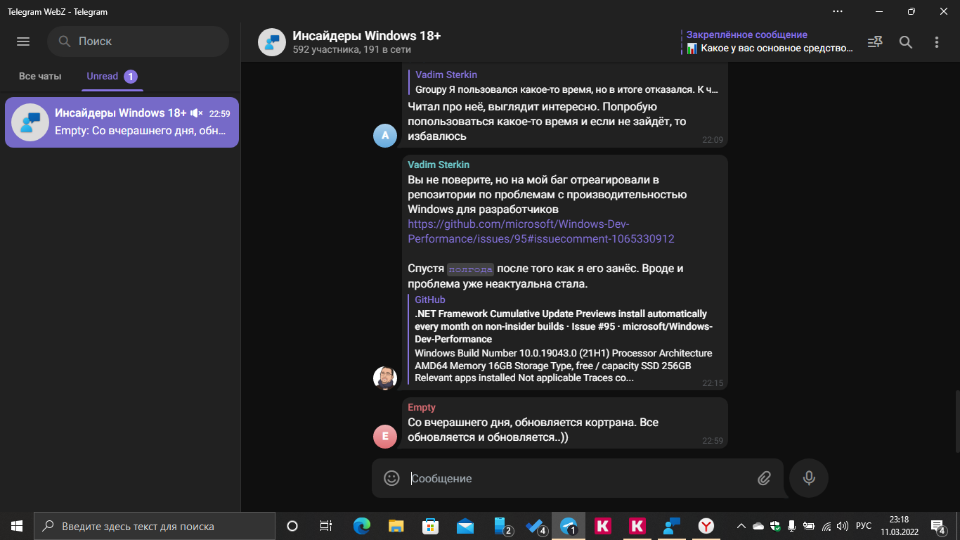Select the Telegram taskbar icon
This screenshot has width=960, height=540.
pyautogui.click(x=569, y=526)
